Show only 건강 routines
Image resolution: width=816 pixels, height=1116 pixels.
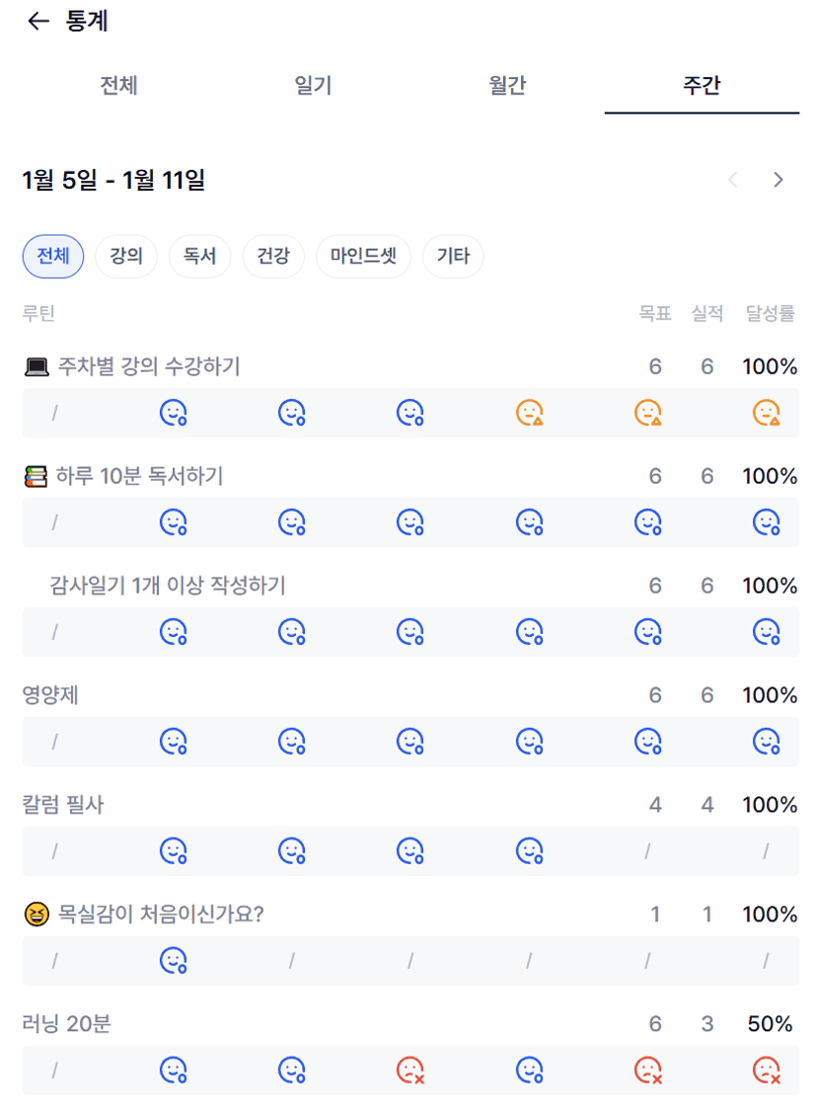click(273, 257)
